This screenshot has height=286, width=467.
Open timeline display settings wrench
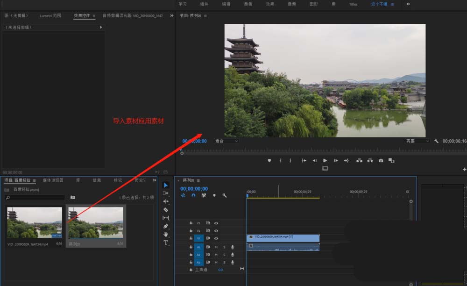click(224, 195)
